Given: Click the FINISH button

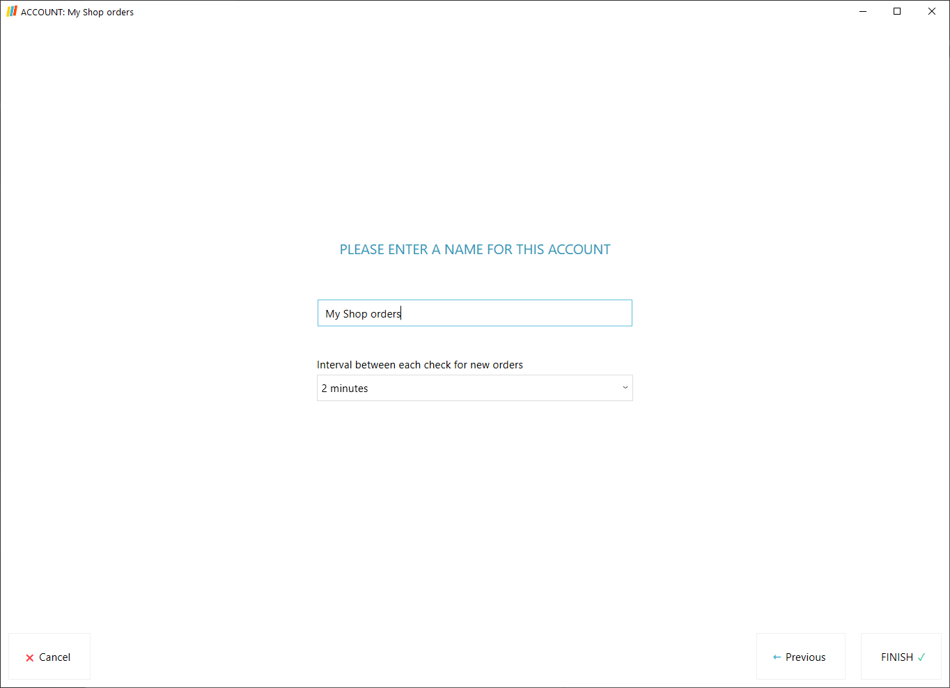Looking at the screenshot, I should 901,657.
